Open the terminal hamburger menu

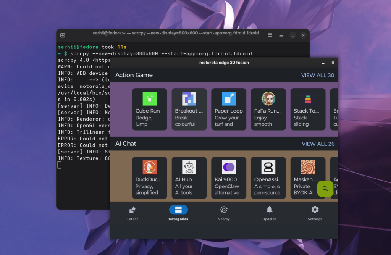[x=281, y=36]
